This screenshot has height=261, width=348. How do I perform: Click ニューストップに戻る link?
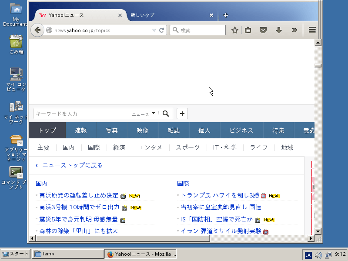click(x=72, y=165)
